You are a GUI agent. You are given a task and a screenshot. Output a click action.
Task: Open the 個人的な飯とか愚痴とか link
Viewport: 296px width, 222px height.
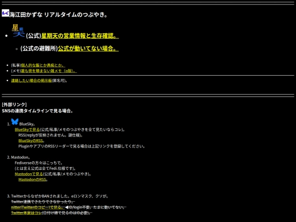pos(43,65)
